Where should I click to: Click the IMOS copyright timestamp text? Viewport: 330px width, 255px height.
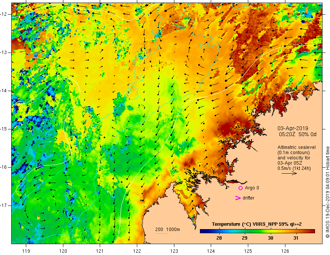point(327,192)
